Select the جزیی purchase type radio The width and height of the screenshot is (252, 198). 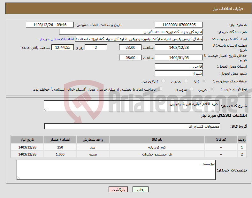point(212,89)
